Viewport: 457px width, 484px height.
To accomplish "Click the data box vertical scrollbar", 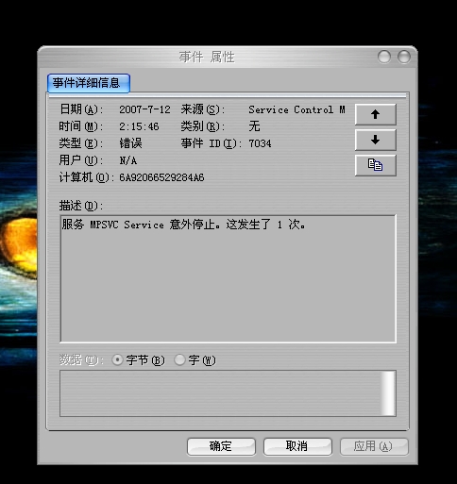I will [388, 393].
